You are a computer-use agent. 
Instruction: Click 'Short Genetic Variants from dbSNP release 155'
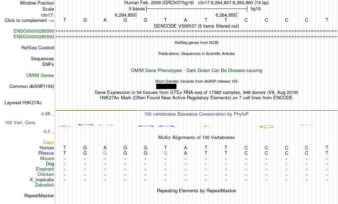pos(196,81)
